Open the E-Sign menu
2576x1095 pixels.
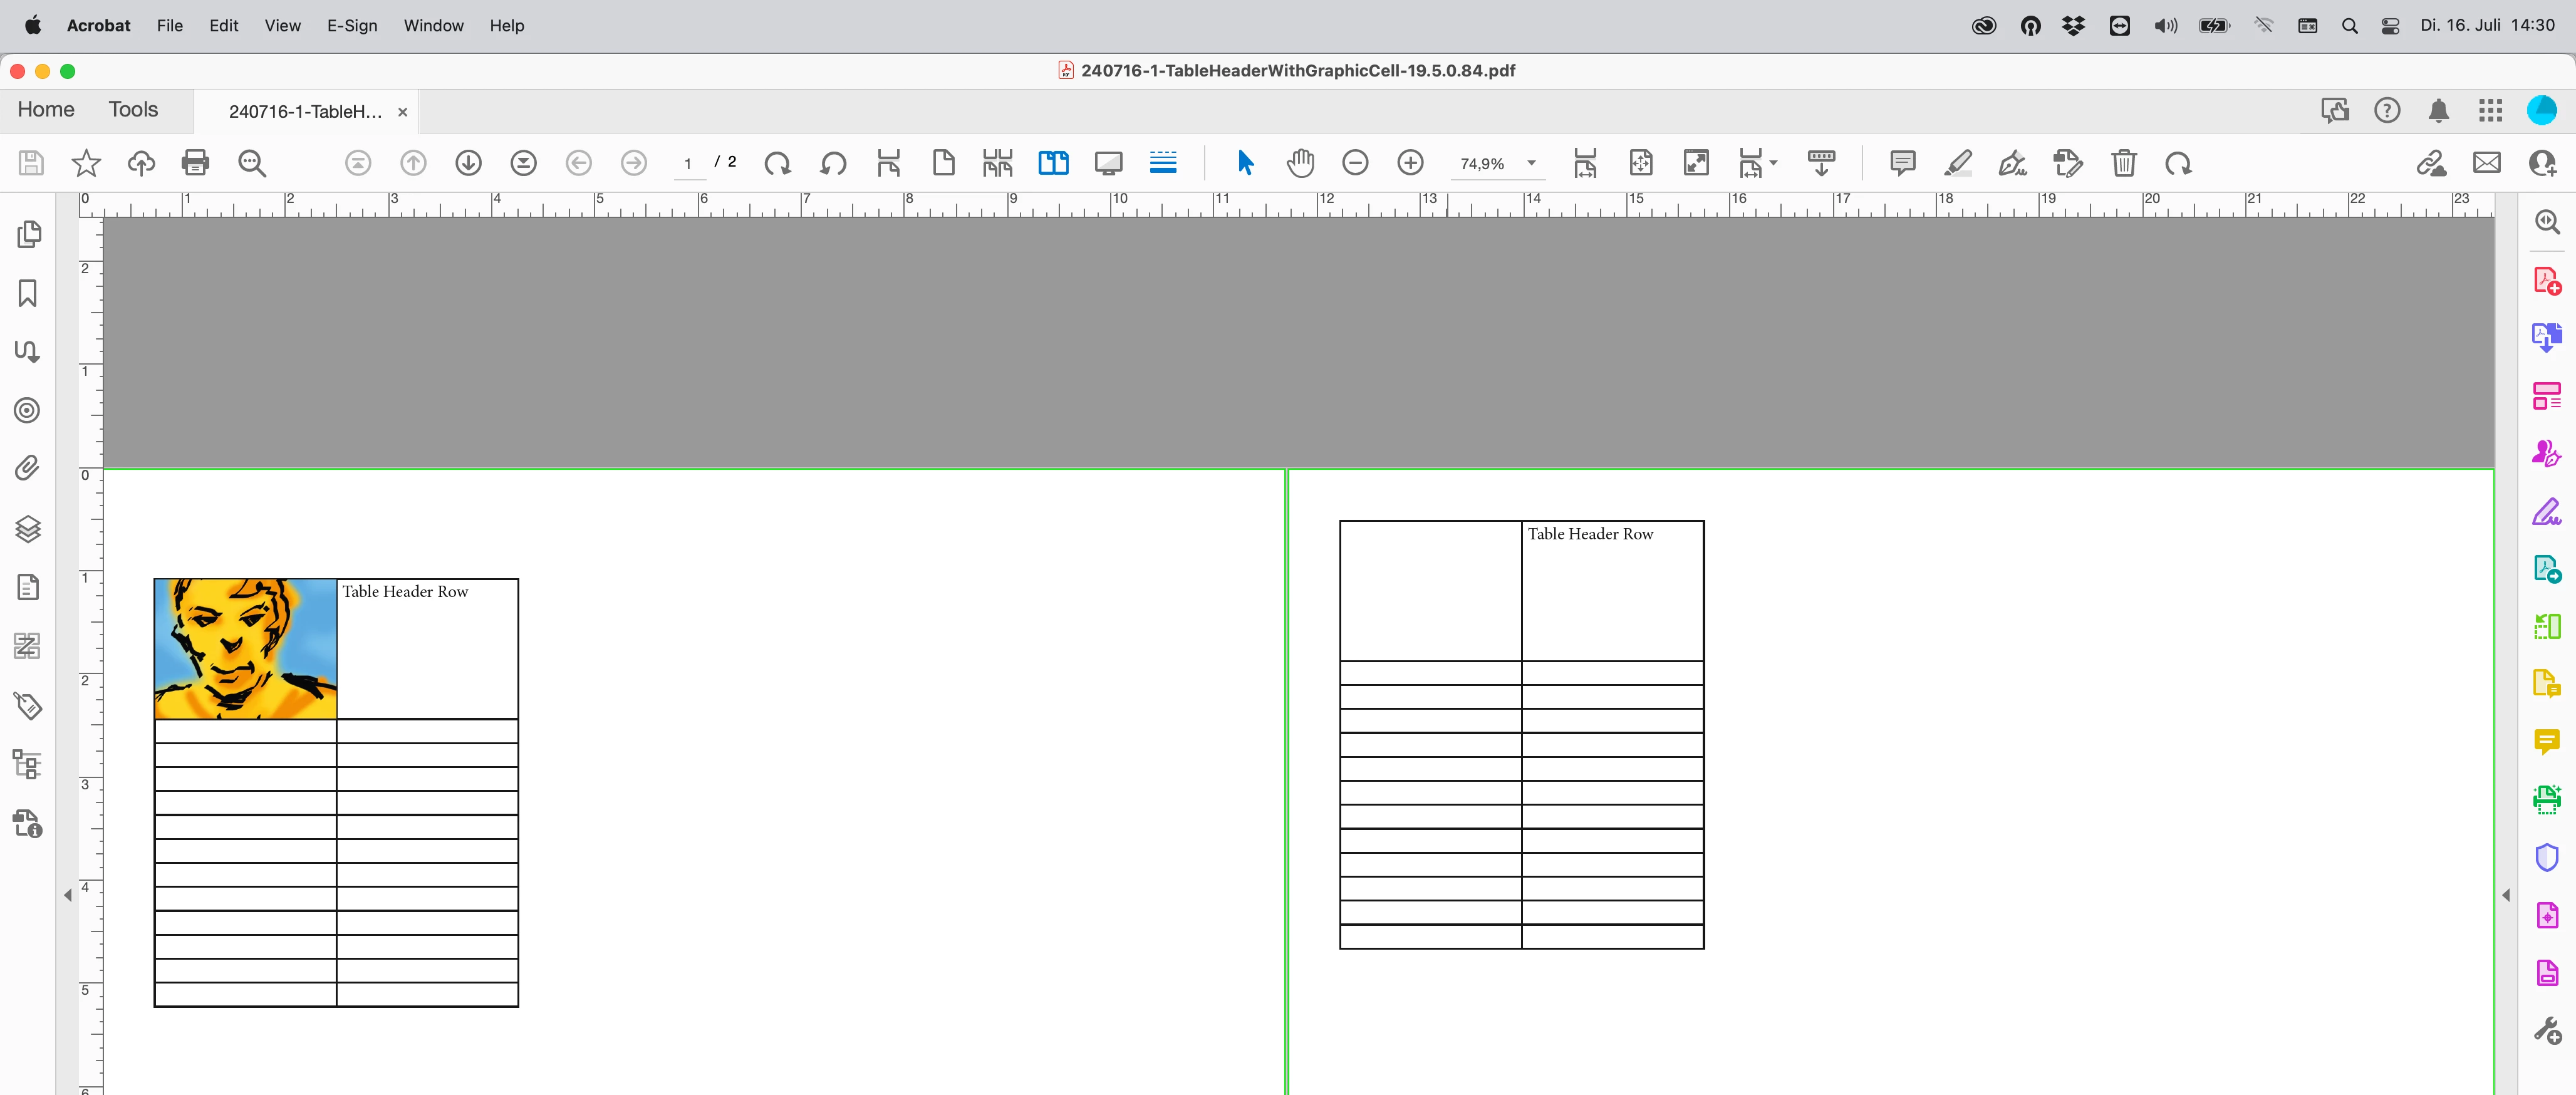[352, 25]
